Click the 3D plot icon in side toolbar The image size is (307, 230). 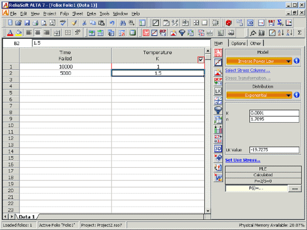click(x=218, y=148)
